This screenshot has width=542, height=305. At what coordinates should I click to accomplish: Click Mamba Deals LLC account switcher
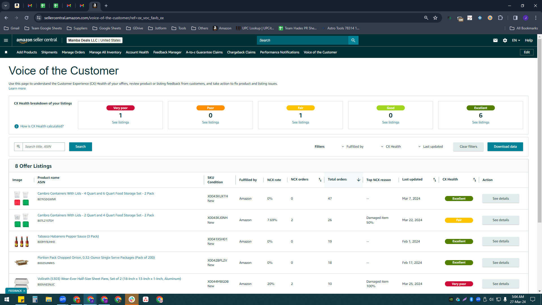click(x=95, y=40)
